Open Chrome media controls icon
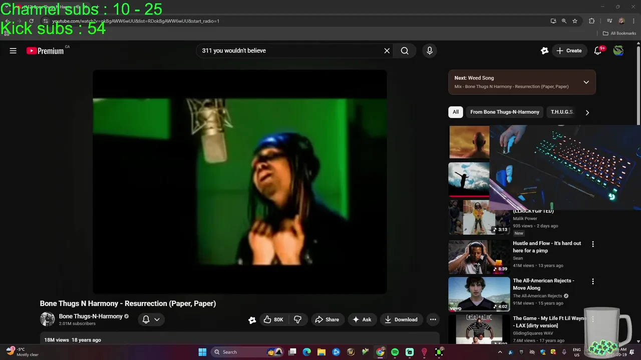The width and height of the screenshot is (641, 360). (609, 21)
